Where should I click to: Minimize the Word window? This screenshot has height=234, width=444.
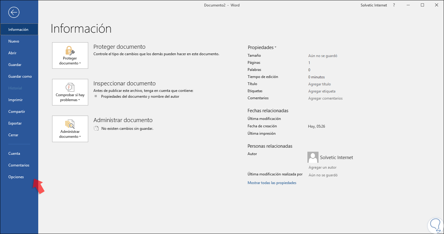408,5
